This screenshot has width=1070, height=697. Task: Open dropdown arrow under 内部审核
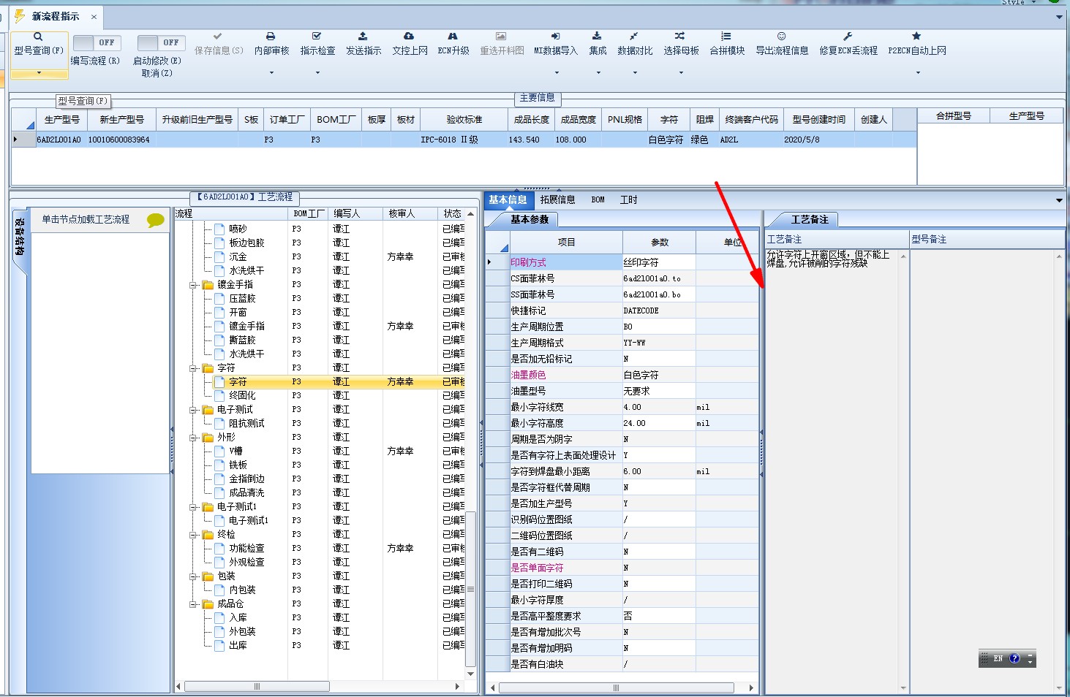[271, 73]
